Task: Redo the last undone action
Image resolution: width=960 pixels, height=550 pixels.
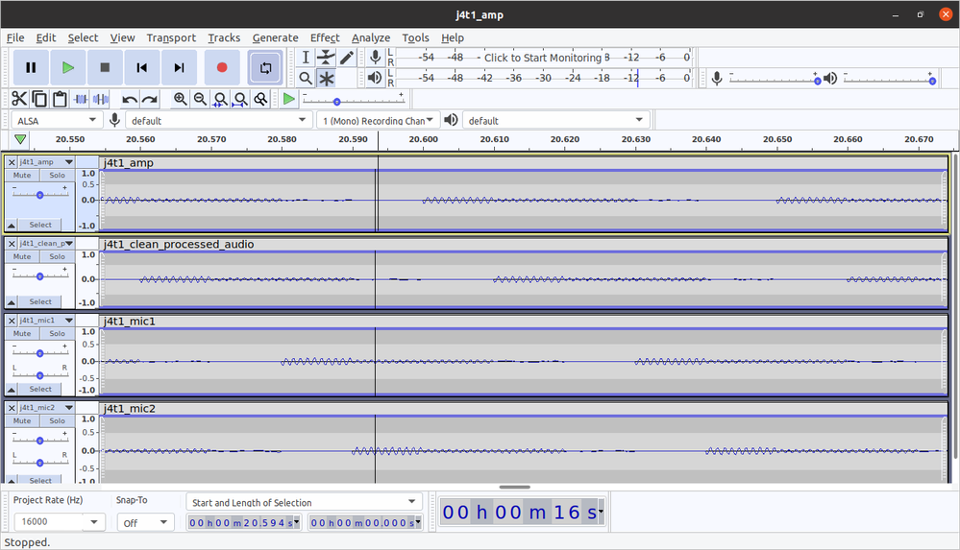Action: coord(149,99)
